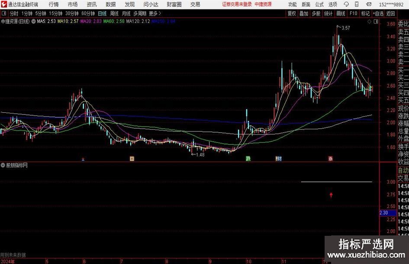Toggle the right panel icon at chart corner
409x264 pixels.
376,22
